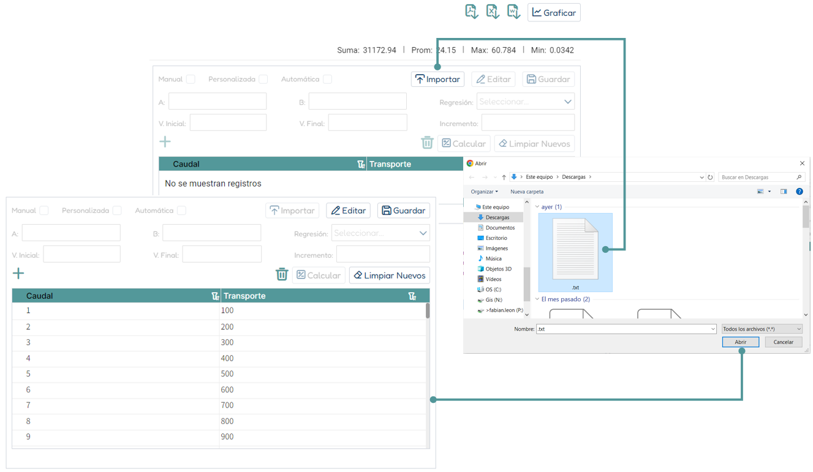Screen dimensions: 813x472
Task: Open the view options dropdown arrow
Action: (x=770, y=192)
